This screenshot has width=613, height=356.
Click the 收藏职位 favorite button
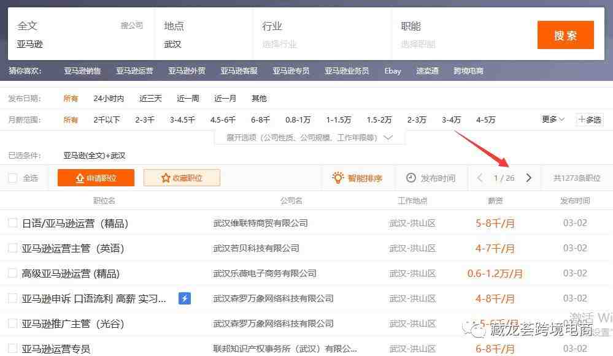(182, 178)
